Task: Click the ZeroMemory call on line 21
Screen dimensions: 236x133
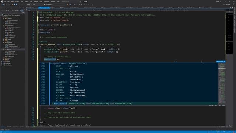Action: [50, 108]
